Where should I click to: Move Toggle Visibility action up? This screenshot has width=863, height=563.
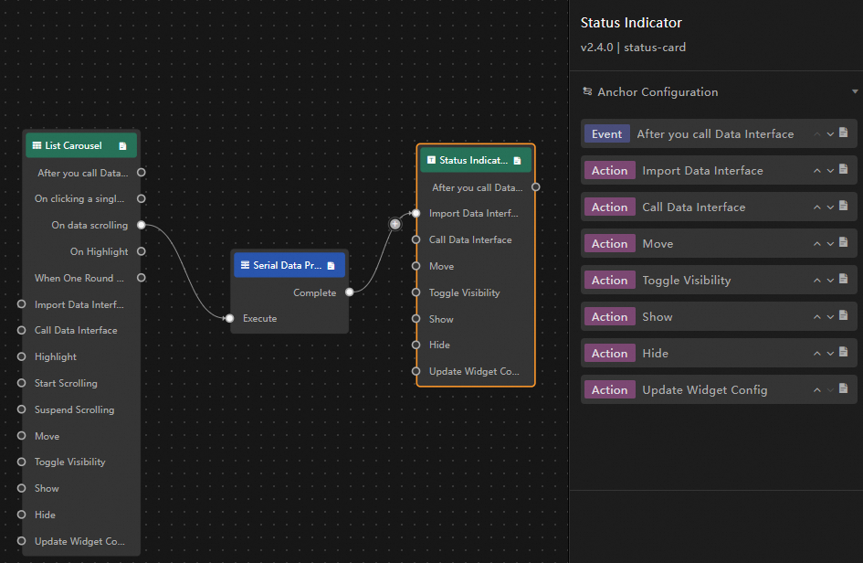pyautogui.click(x=817, y=281)
